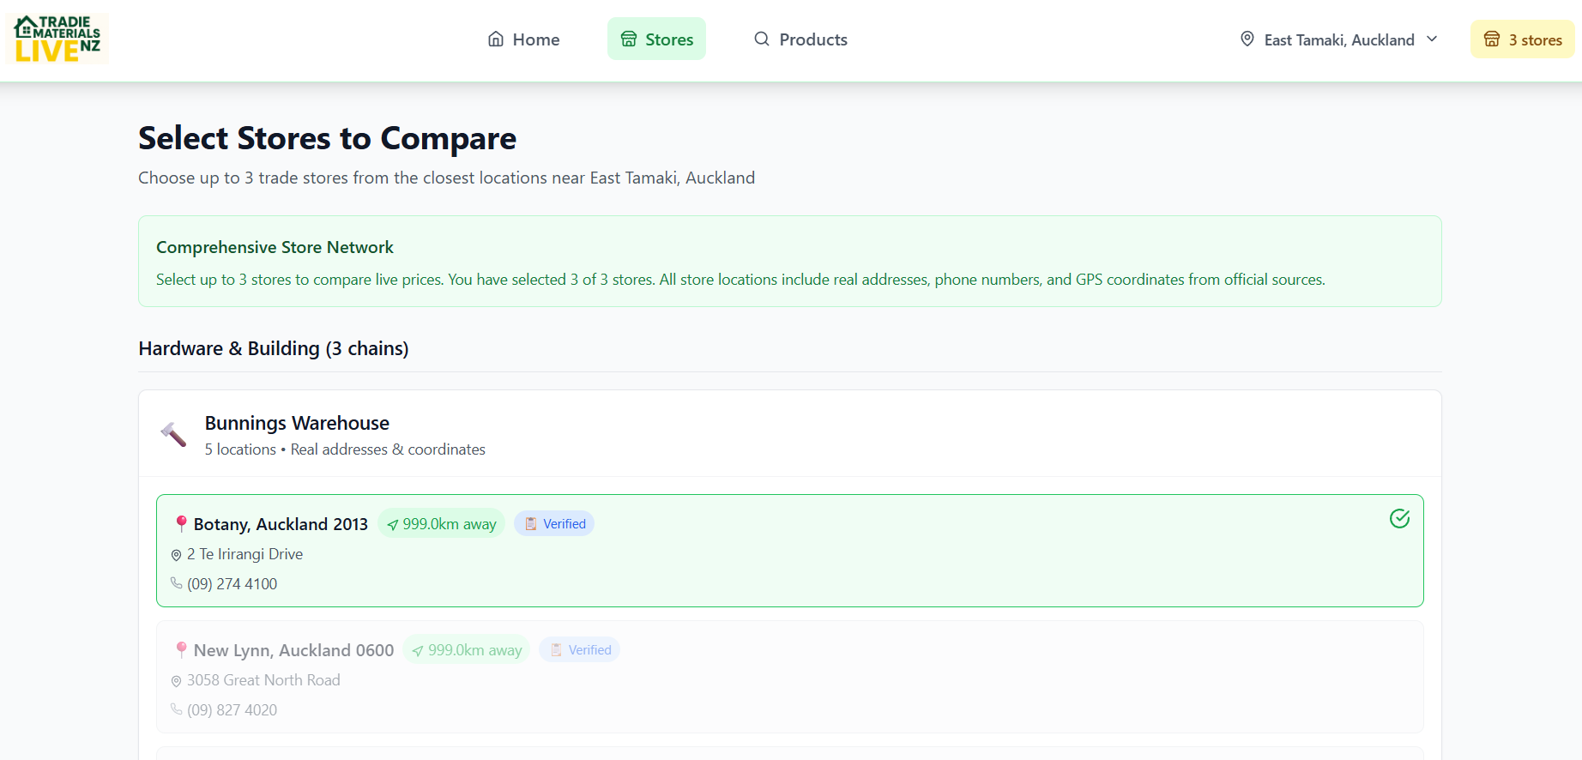Click the clipboard icon in New Lynn Verified badge
The height and width of the screenshot is (760, 1582).
556,649
